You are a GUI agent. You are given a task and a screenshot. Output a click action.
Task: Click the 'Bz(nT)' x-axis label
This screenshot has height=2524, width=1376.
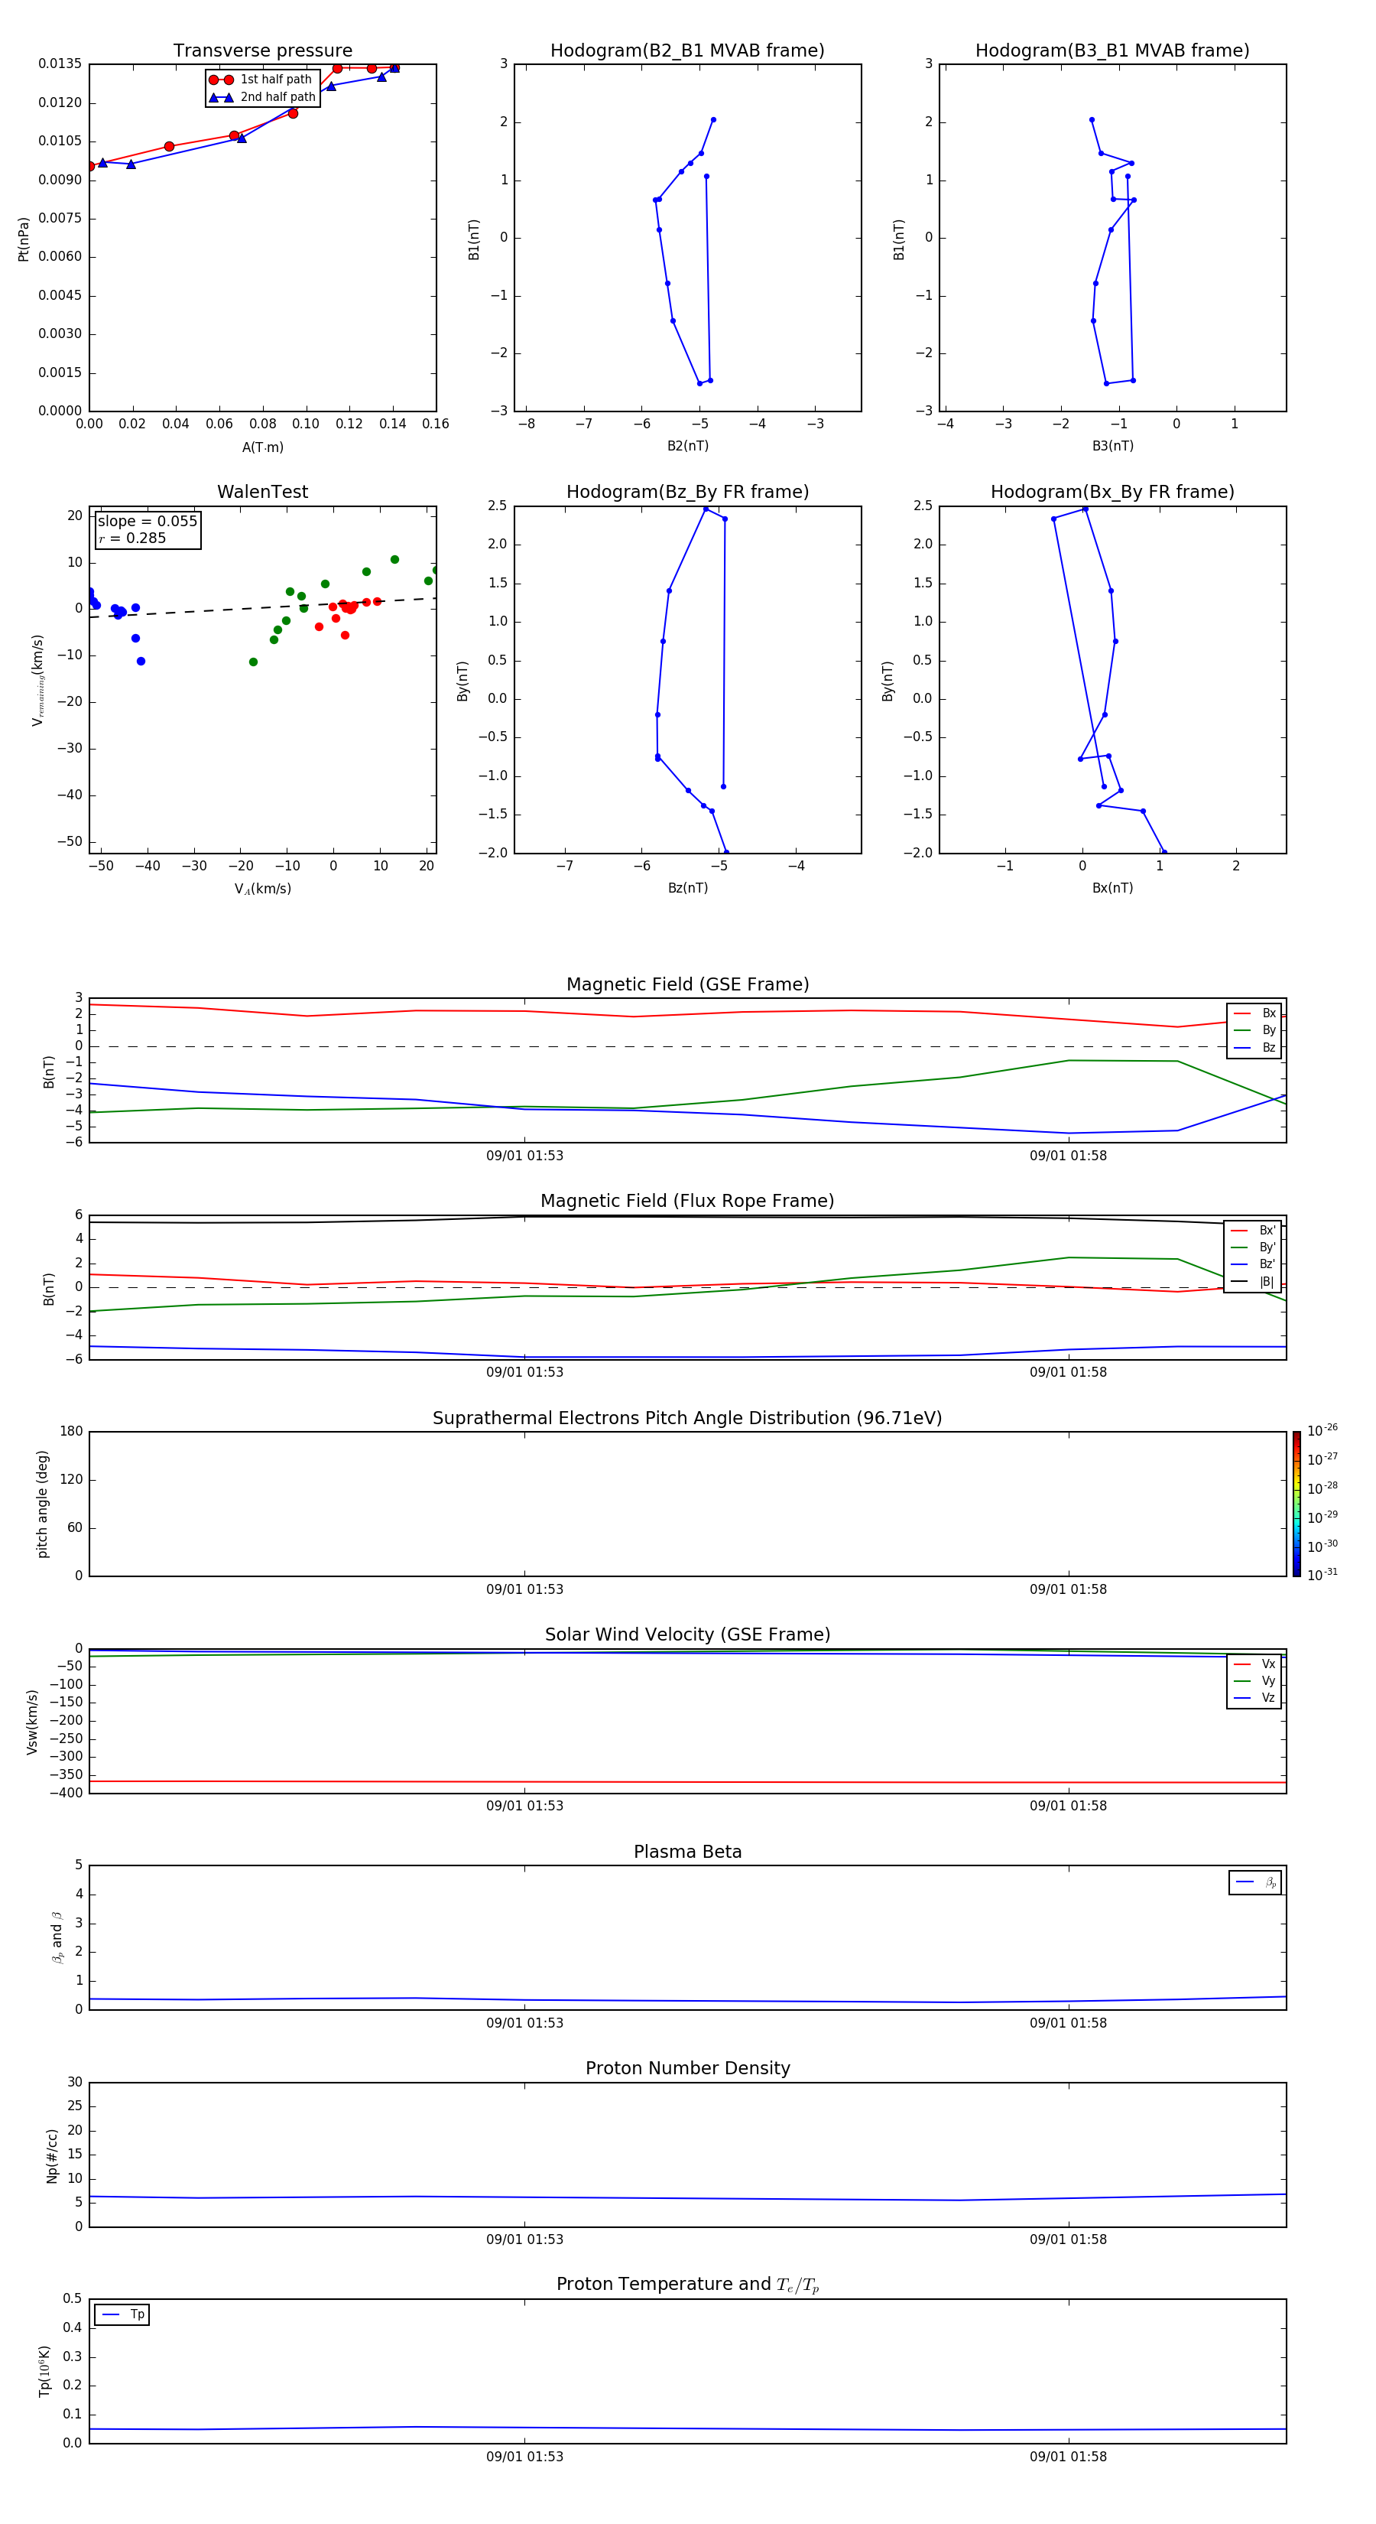(687, 888)
